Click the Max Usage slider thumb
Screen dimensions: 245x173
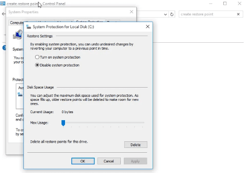[63, 123]
